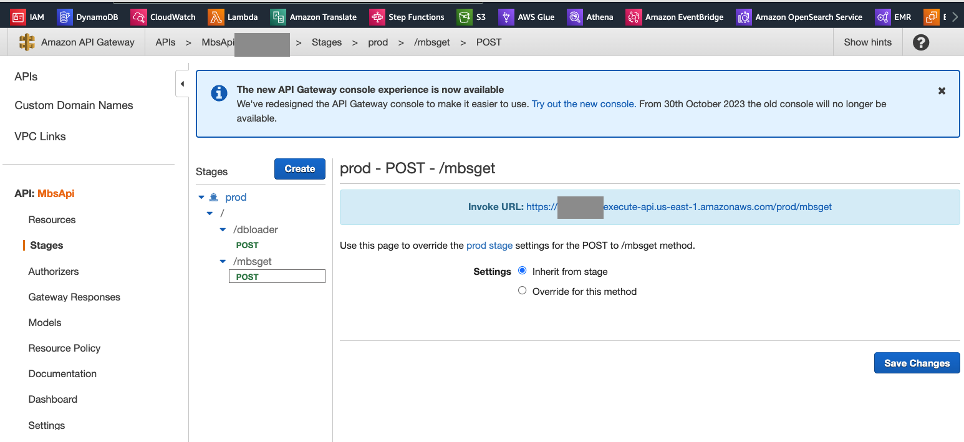Click prod breadcrumb
The height and width of the screenshot is (442, 964).
(378, 42)
